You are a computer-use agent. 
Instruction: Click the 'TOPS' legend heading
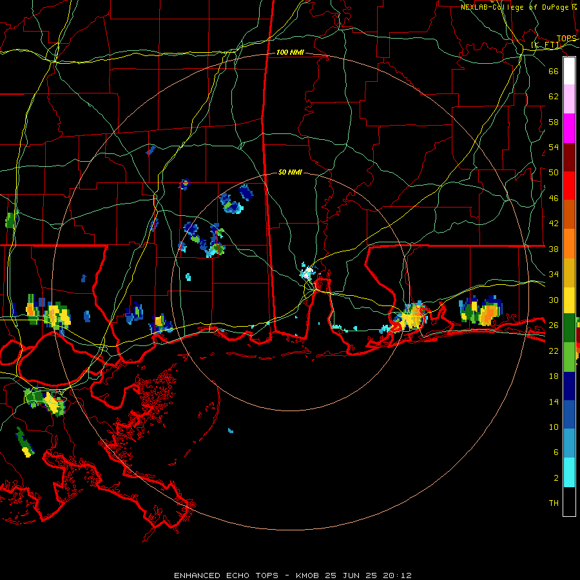566,39
